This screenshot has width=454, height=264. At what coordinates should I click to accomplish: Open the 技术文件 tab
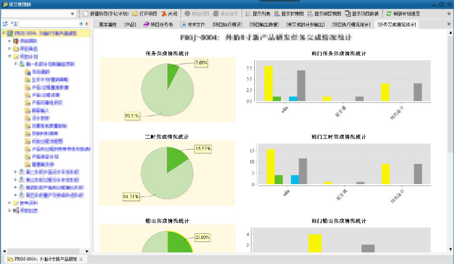click(193, 25)
